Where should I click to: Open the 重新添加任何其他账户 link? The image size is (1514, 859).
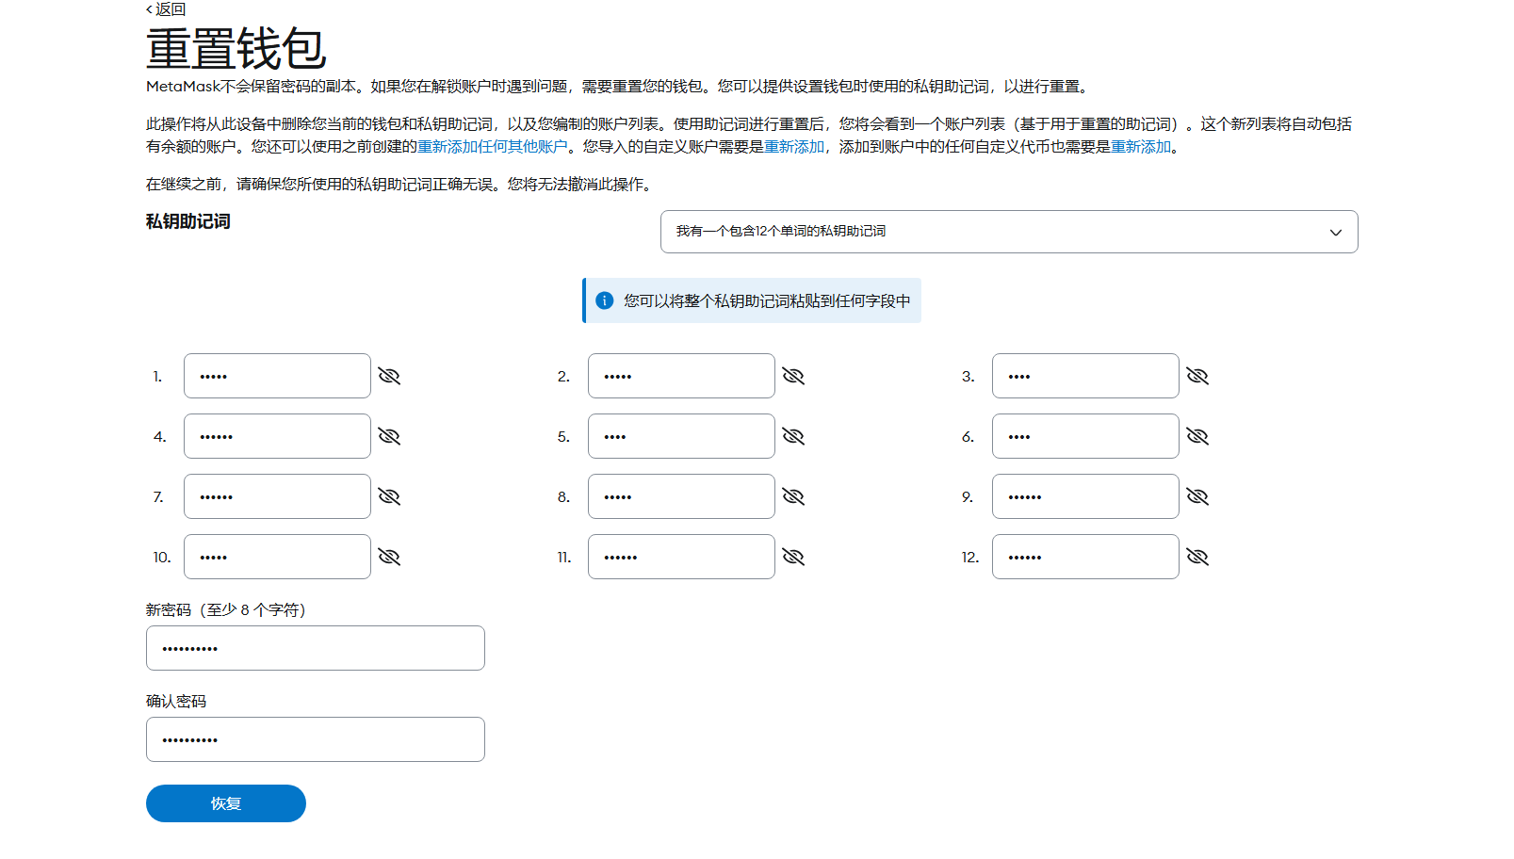point(493,147)
